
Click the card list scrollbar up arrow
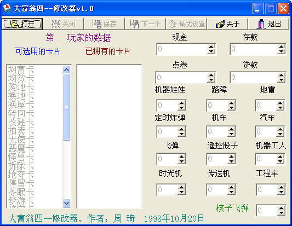coord(67,69)
